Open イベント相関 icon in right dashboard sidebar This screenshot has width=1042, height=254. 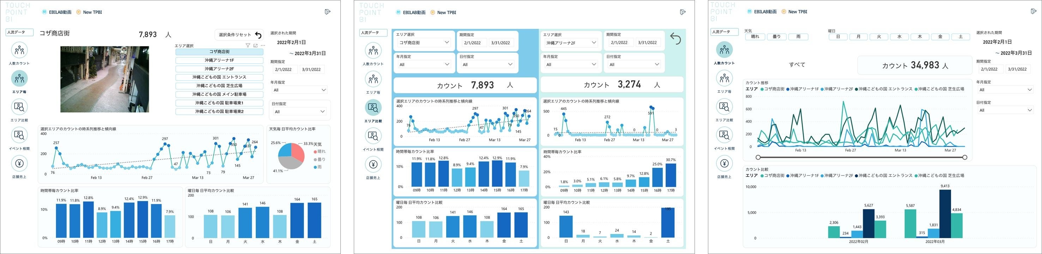pyautogui.click(x=725, y=135)
